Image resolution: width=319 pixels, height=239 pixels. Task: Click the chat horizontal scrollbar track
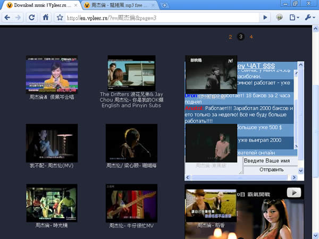pos(241,177)
